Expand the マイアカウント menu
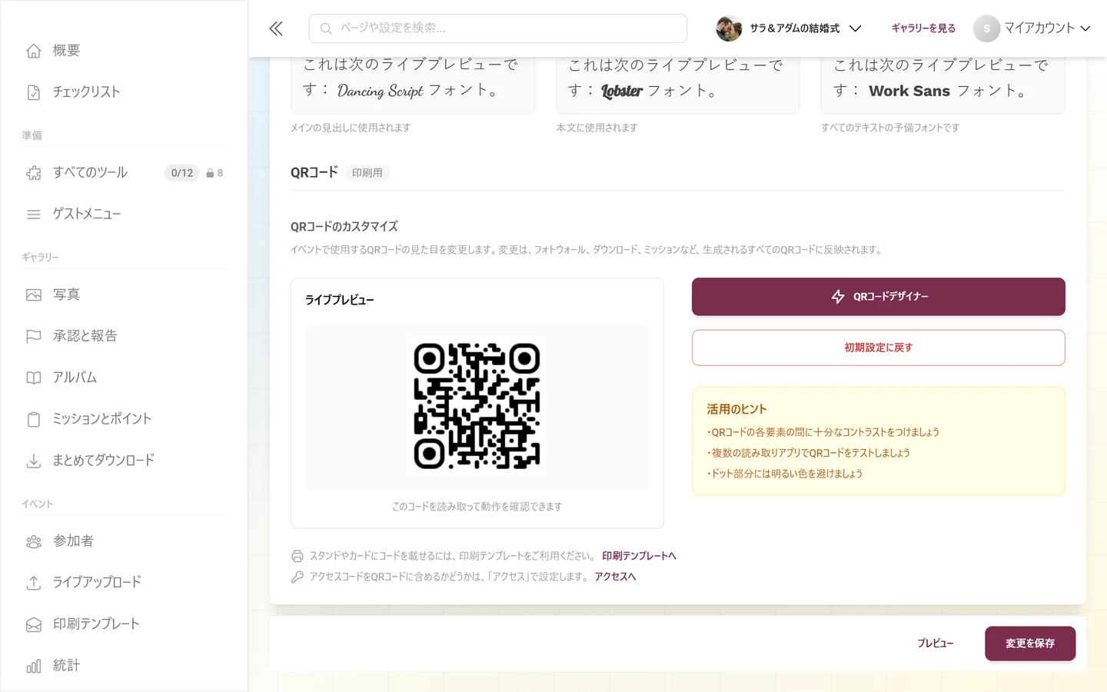The width and height of the screenshot is (1107, 692). (x=1032, y=28)
